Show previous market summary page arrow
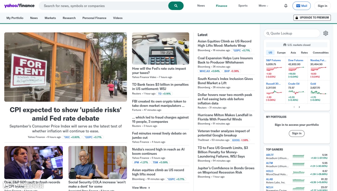 294,107
